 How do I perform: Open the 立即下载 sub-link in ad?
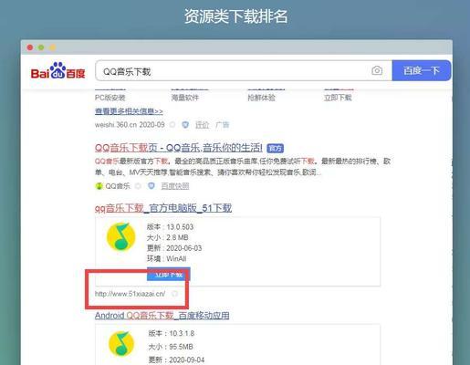click(x=338, y=98)
